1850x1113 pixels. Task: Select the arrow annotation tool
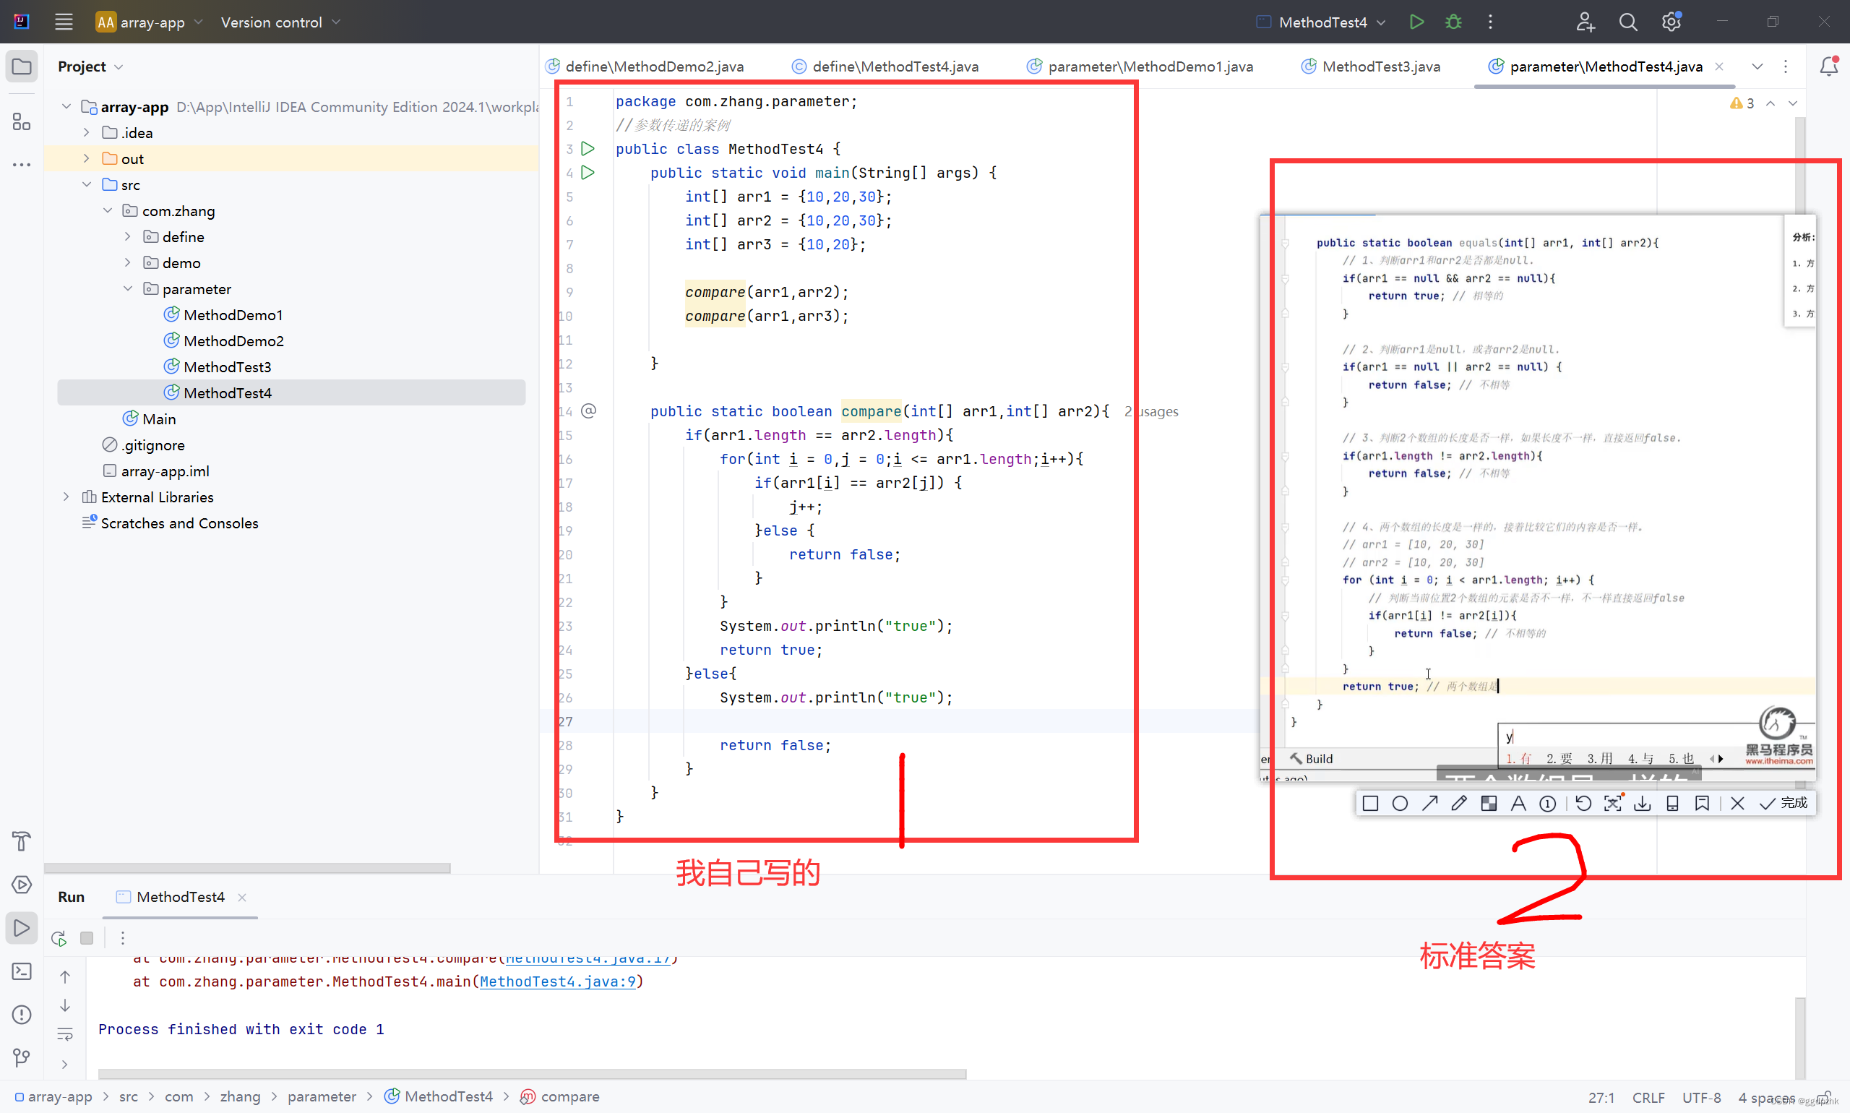point(1429,803)
